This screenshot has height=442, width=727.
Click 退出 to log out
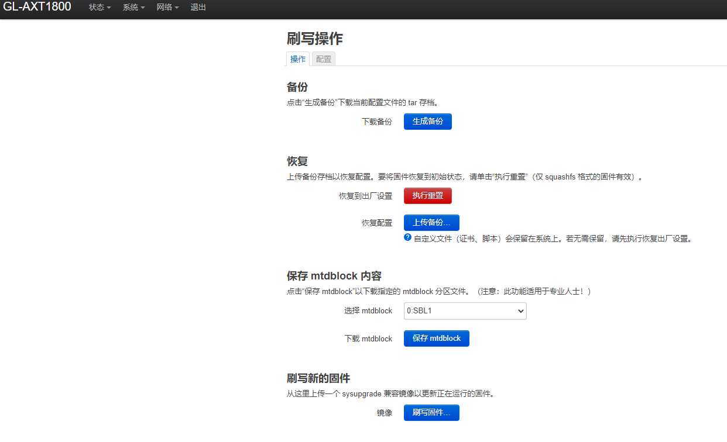198,8
